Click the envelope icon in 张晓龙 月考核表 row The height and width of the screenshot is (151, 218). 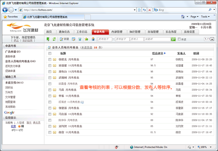pyautogui.click(x=54, y=60)
